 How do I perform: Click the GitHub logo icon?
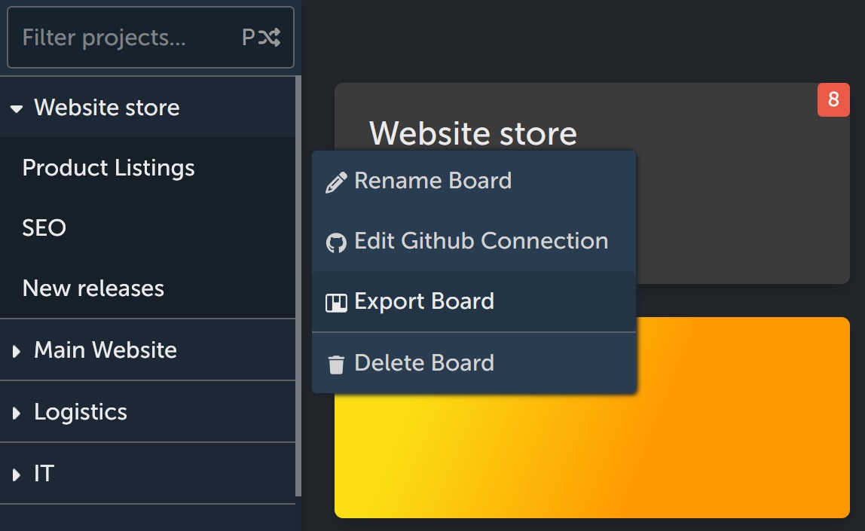pos(336,243)
